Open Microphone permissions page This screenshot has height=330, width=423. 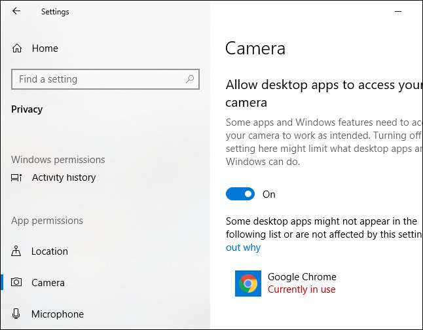(57, 314)
